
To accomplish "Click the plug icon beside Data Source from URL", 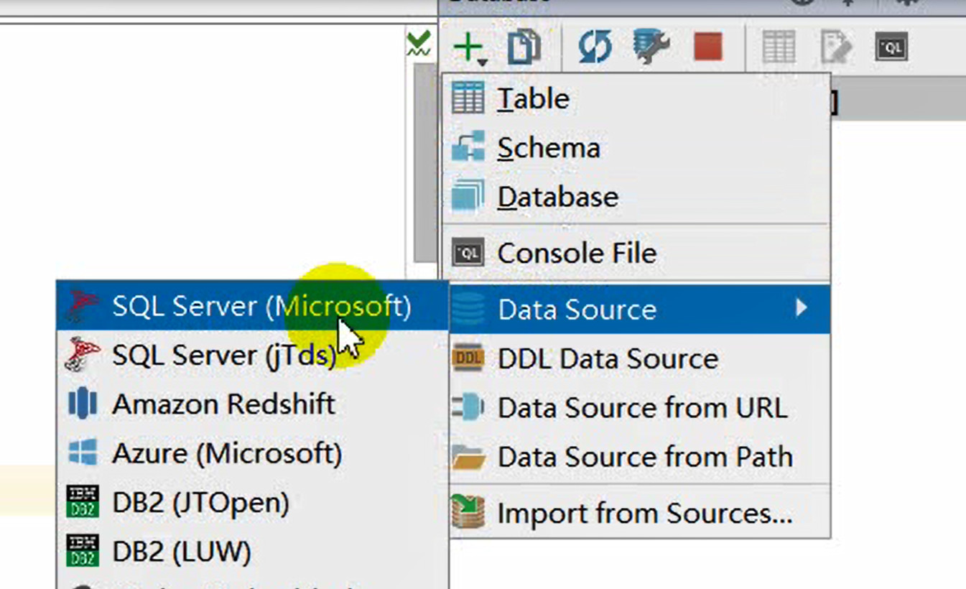I will pos(468,408).
